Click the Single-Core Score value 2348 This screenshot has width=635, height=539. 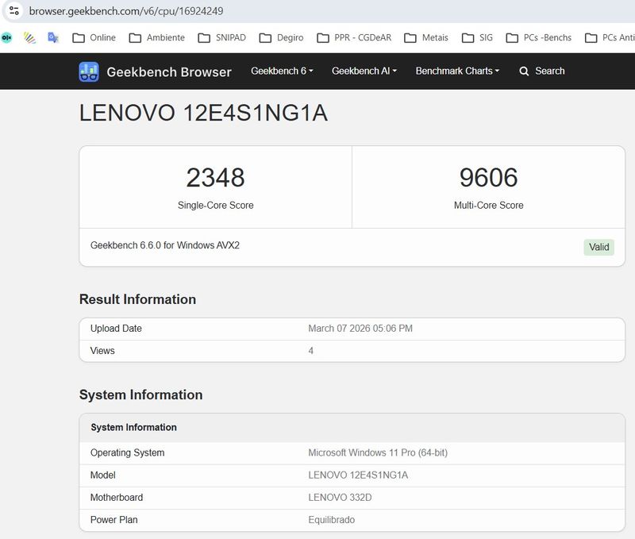coord(215,177)
